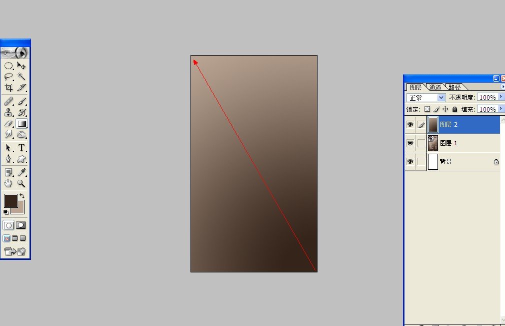Pick the Horizontal Type tool
The image size is (505, 326).
click(x=21, y=148)
